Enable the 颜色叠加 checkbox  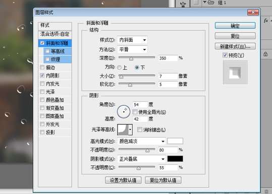42,100
